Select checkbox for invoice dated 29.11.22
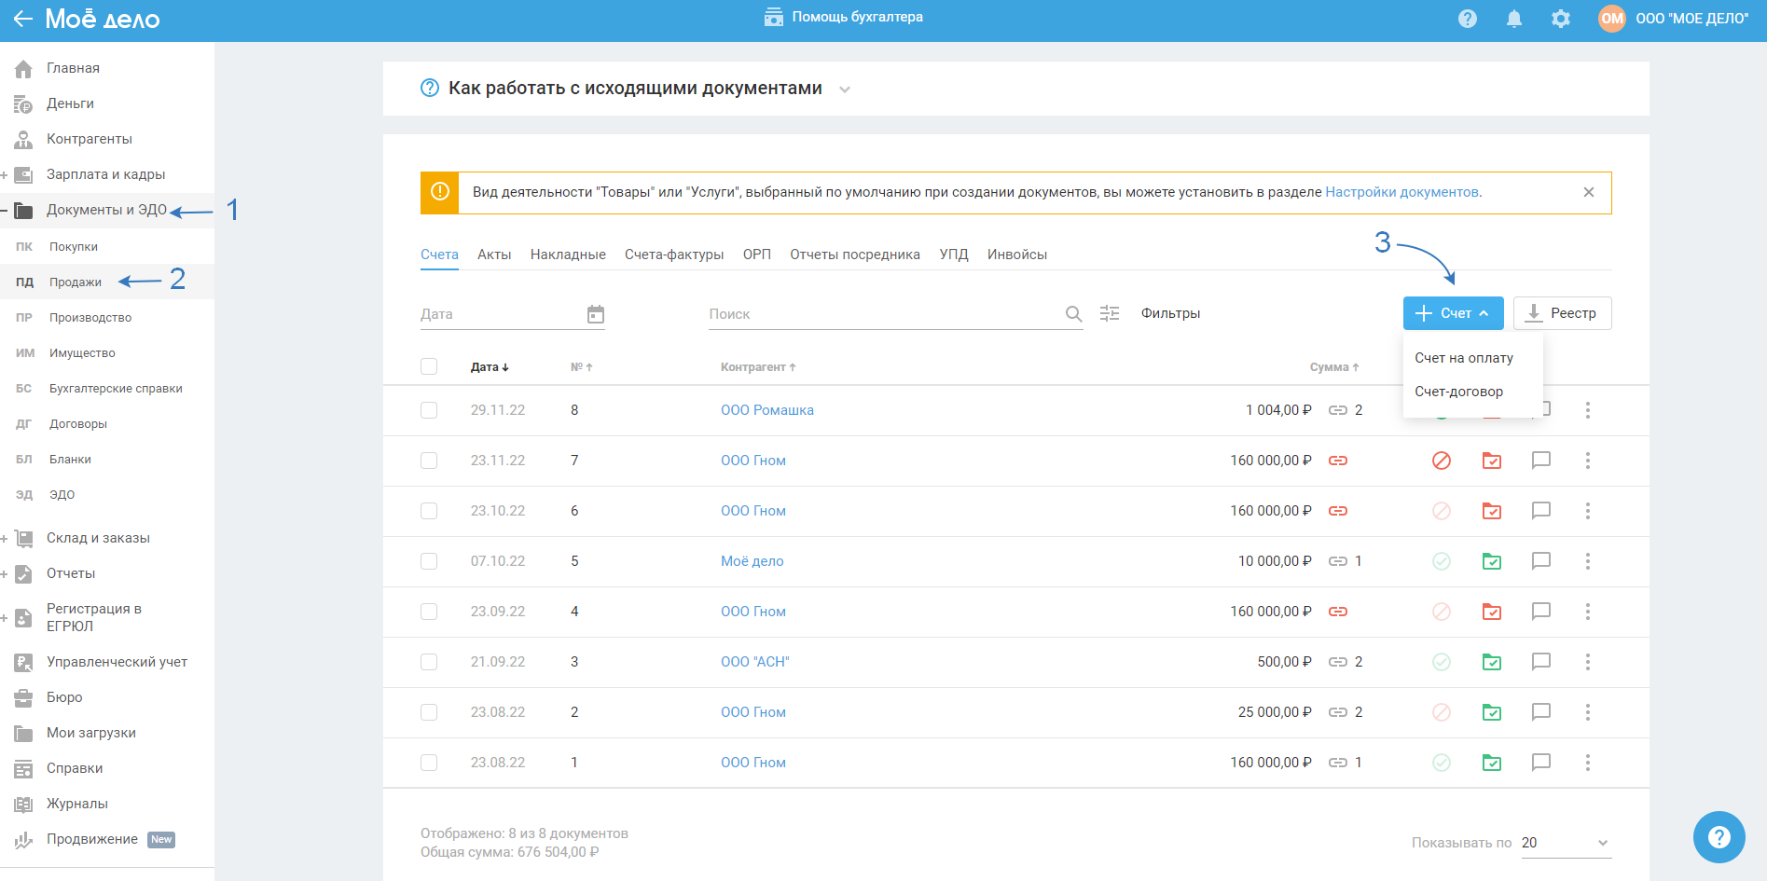 pos(429,410)
